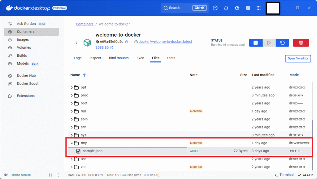The height and width of the screenshot is (179, 317).
Task: Open Docker Hub
Action: [31, 75]
